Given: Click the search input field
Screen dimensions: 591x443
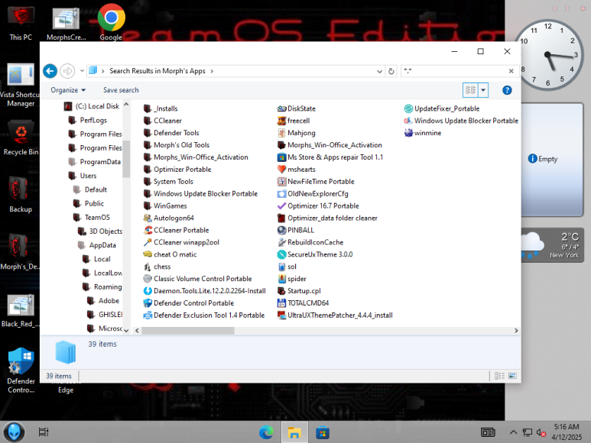Looking at the screenshot, I should click(x=455, y=71).
